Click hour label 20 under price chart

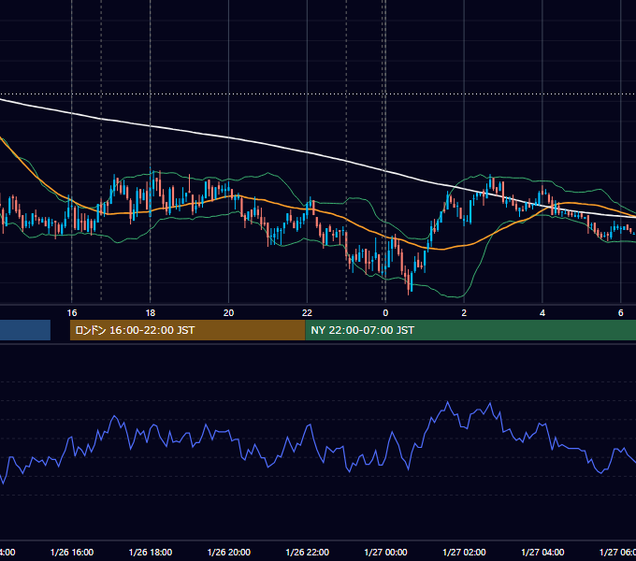229,313
